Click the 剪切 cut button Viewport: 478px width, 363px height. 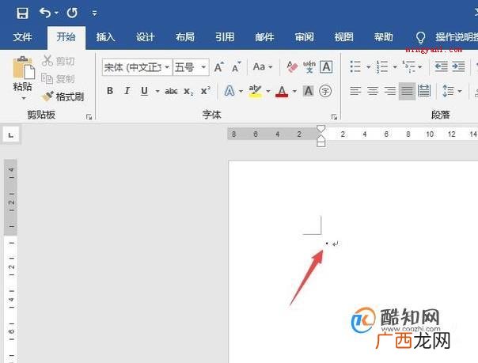tap(58, 61)
